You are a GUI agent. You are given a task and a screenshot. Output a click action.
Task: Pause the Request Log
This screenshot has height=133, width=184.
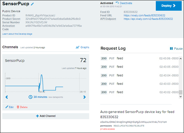(176, 49)
